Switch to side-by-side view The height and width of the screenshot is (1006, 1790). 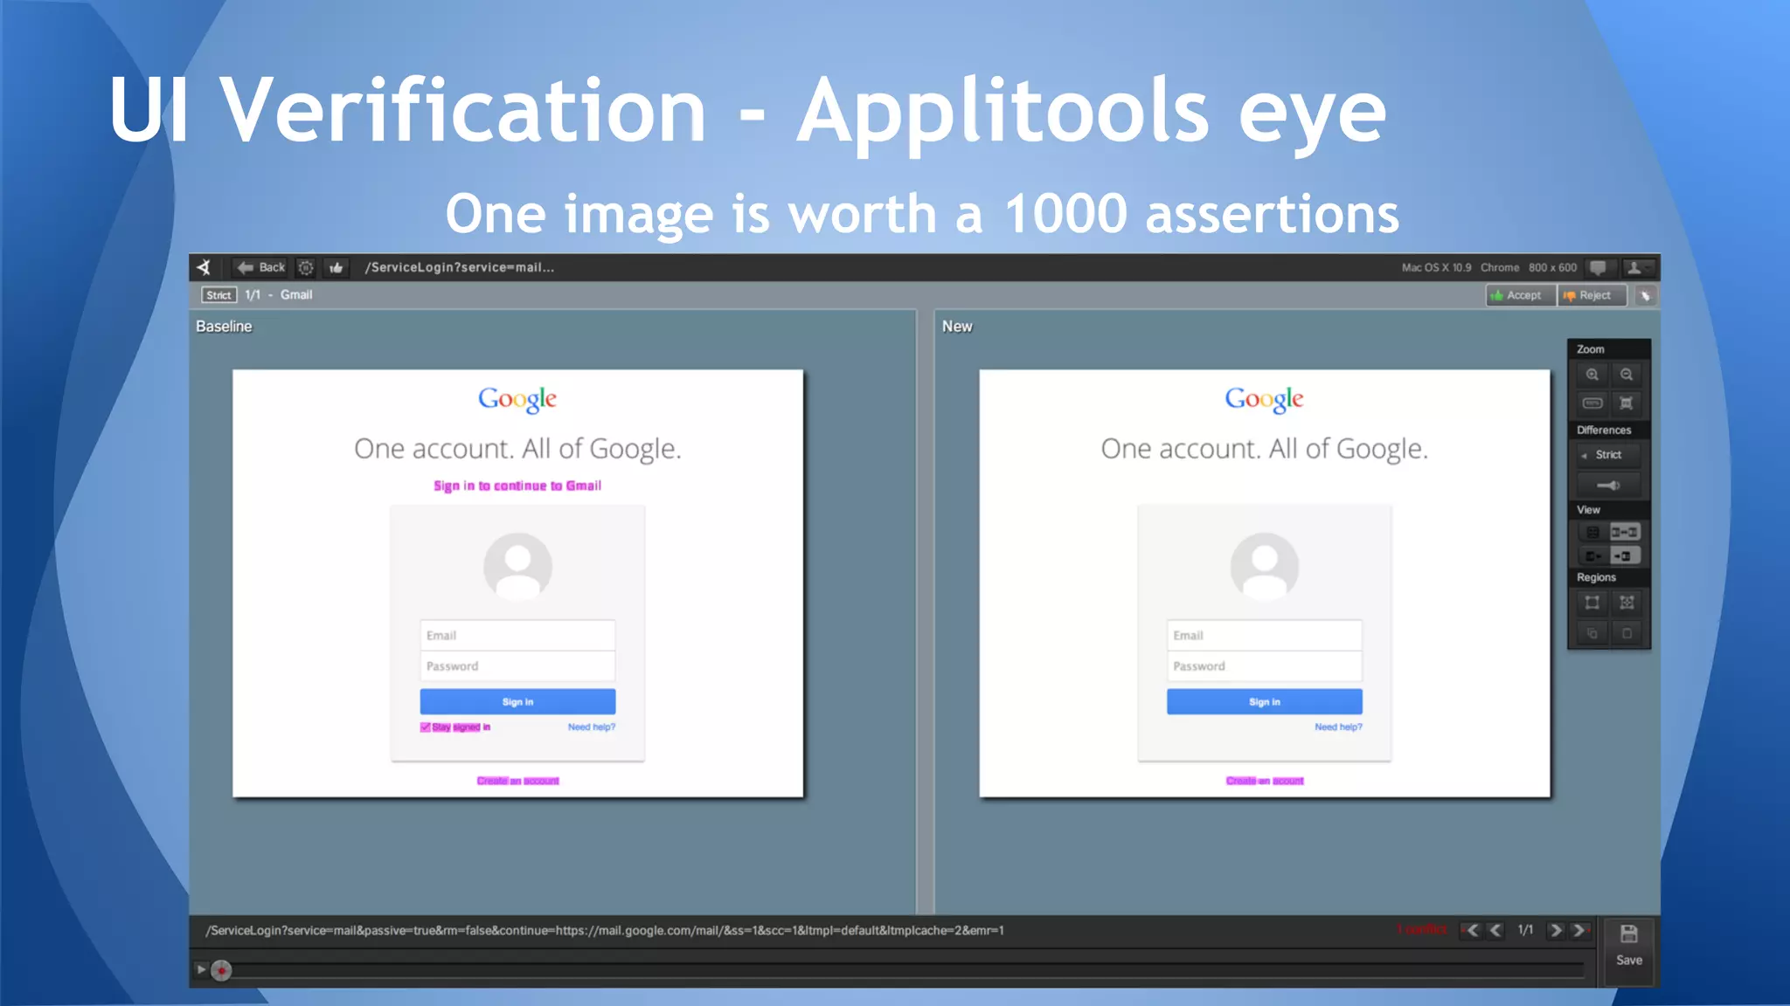click(1625, 532)
